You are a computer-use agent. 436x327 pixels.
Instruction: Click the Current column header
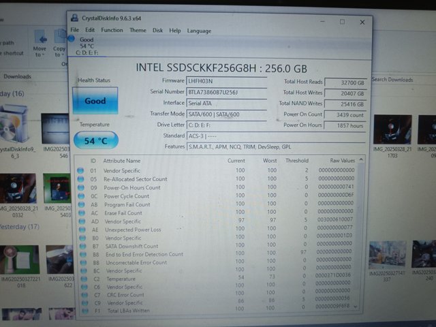pyautogui.click(x=236, y=161)
